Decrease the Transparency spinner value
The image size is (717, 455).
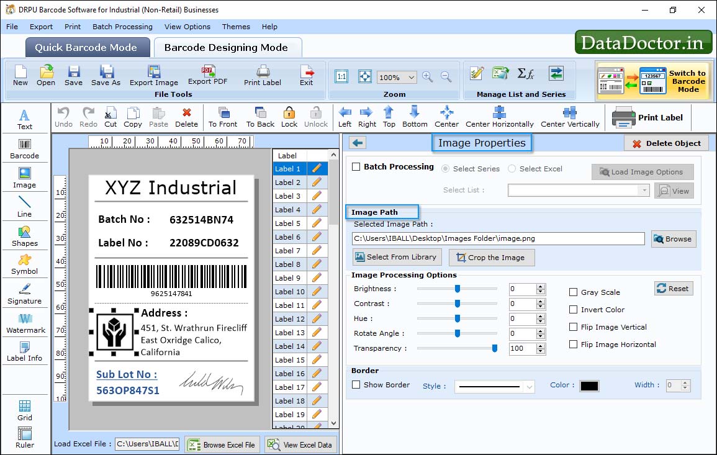[541, 351]
